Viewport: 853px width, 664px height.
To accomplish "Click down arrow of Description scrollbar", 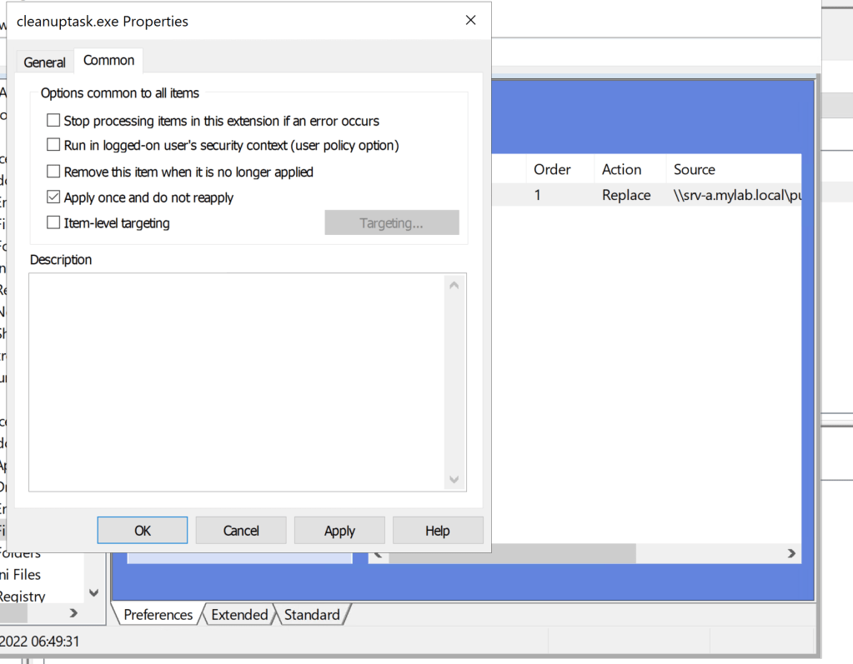I will point(454,479).
